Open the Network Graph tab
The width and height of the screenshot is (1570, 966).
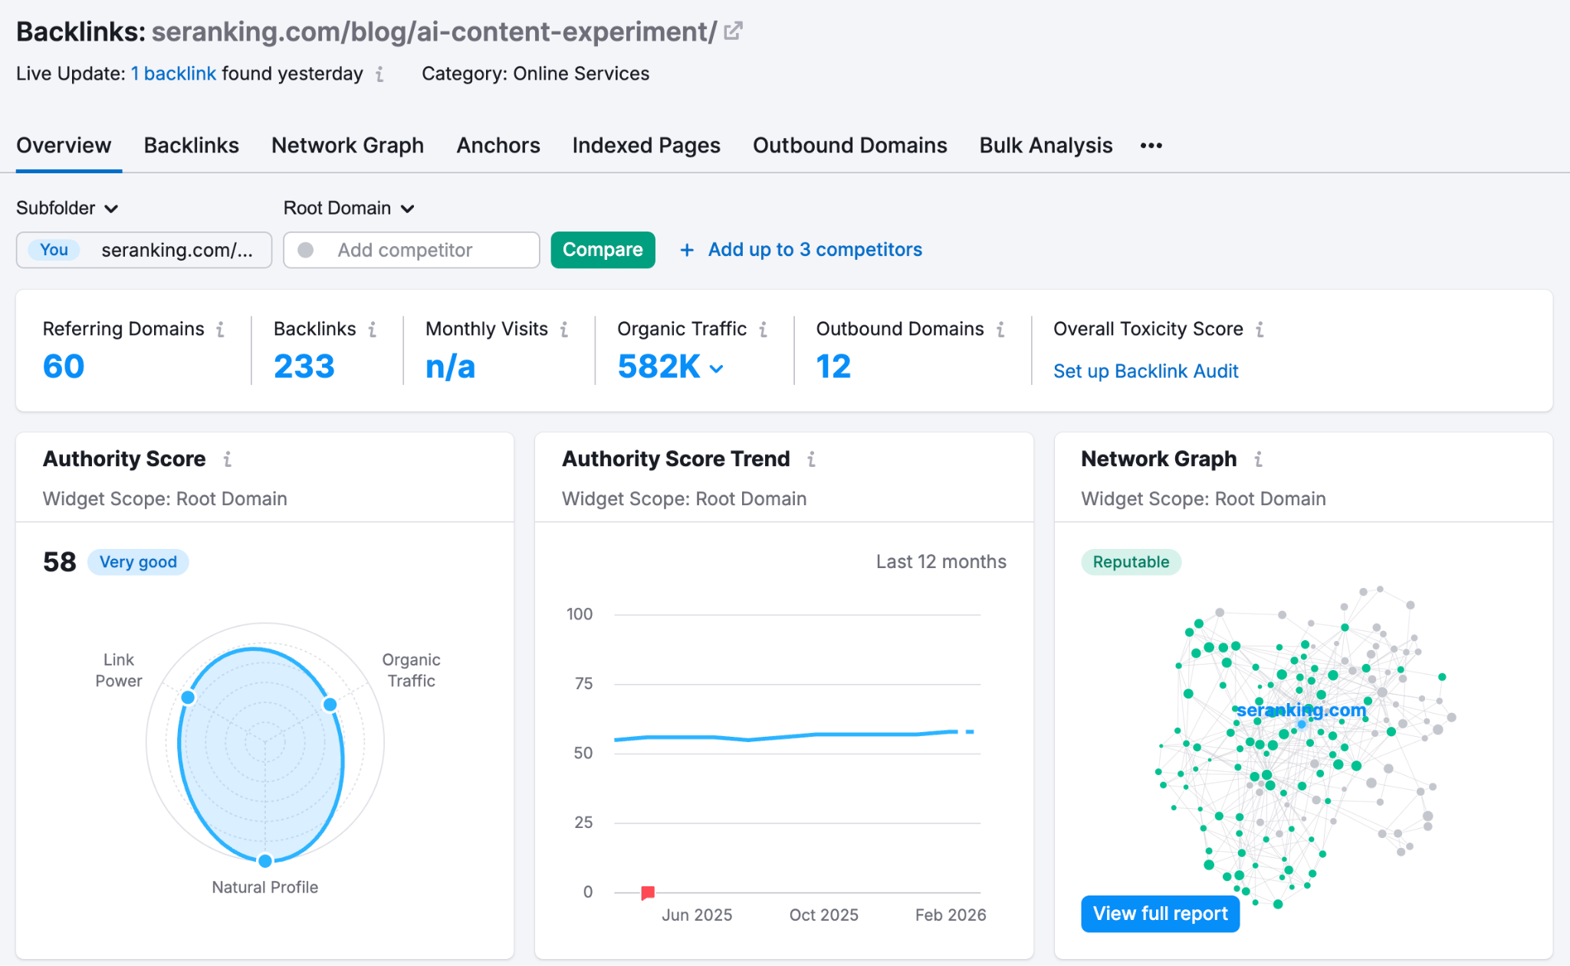point(347,146)
